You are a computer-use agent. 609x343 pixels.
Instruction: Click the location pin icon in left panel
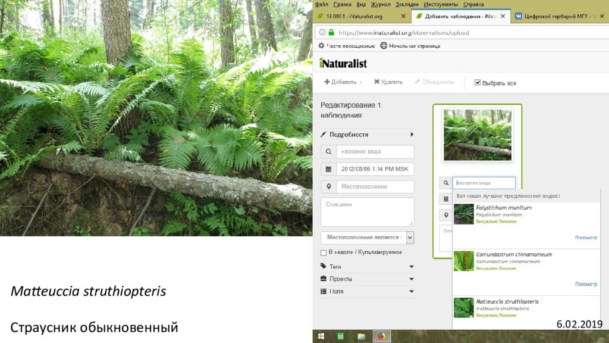328,186
